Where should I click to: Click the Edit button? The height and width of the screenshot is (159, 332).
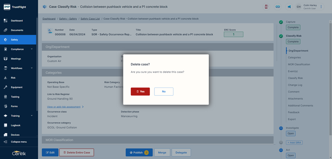[50, 152]
